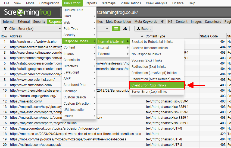Click the Export button
The width and height of the screenshot is (231, 148).
coord(144,29)
